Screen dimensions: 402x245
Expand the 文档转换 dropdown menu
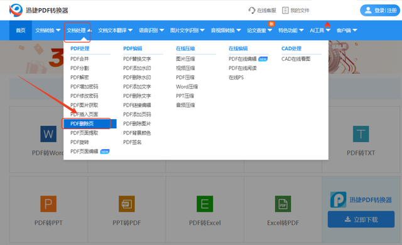click(48, 31)
